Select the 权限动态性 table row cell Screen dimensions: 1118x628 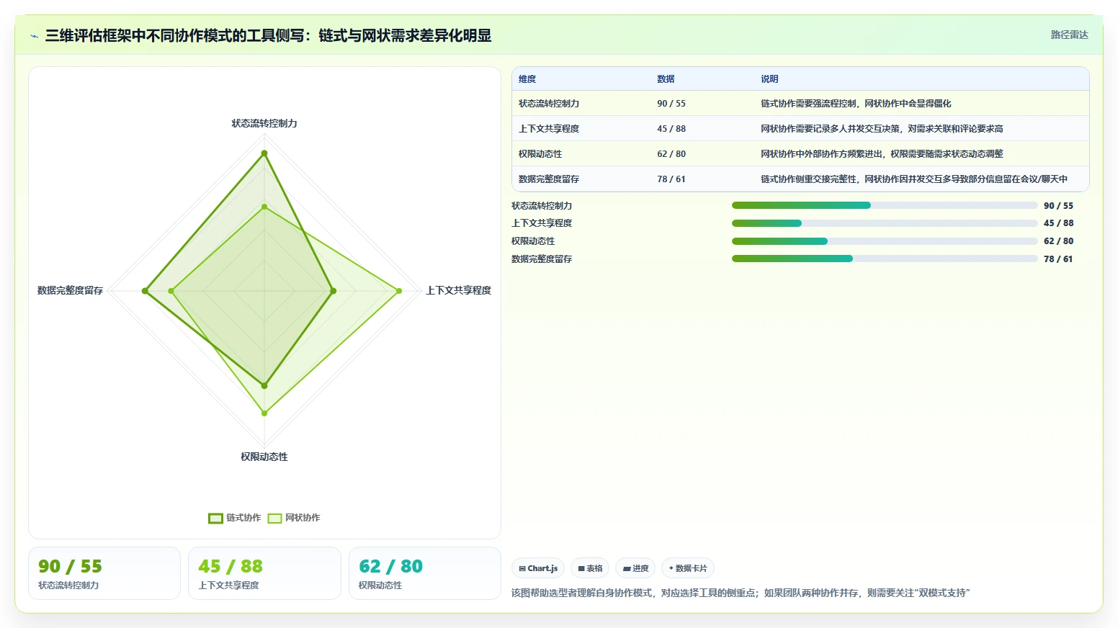(540, 154)
